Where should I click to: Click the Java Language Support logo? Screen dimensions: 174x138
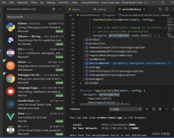tap(10, 91)
